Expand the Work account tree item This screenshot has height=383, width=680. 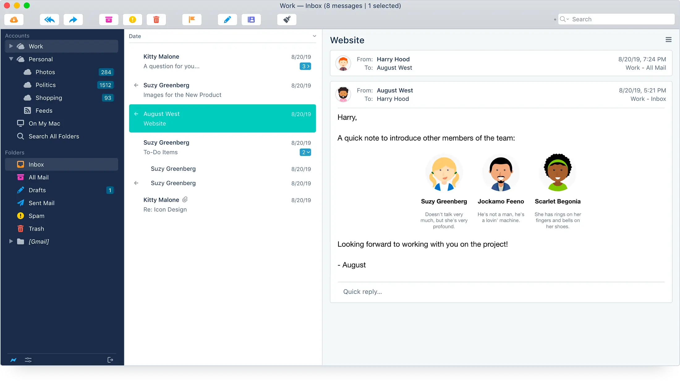(x=10, y=46)
